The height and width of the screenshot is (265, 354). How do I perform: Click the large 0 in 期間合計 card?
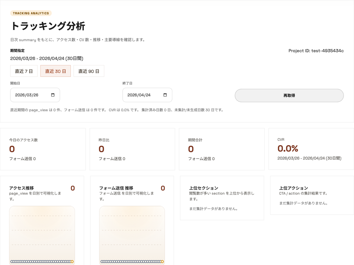191,149
